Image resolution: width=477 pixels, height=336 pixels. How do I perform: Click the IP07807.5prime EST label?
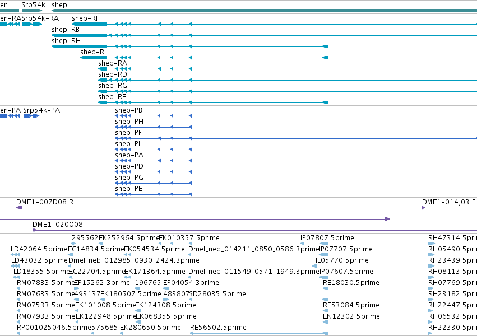(327, 238)
